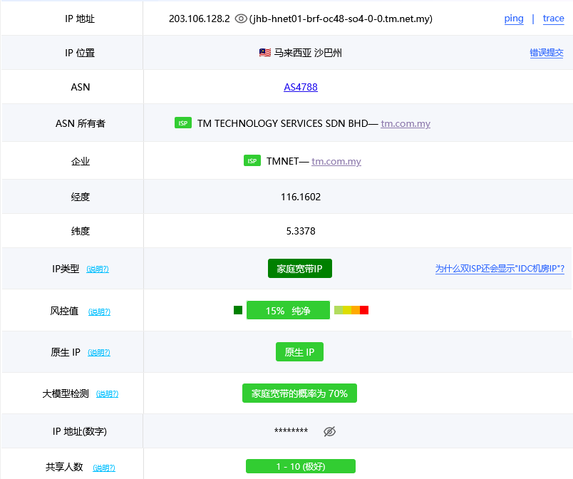The height and width of the screenshot is (479, 573).
Task: Select the TMNET company name
Action: tap(282, 161)
